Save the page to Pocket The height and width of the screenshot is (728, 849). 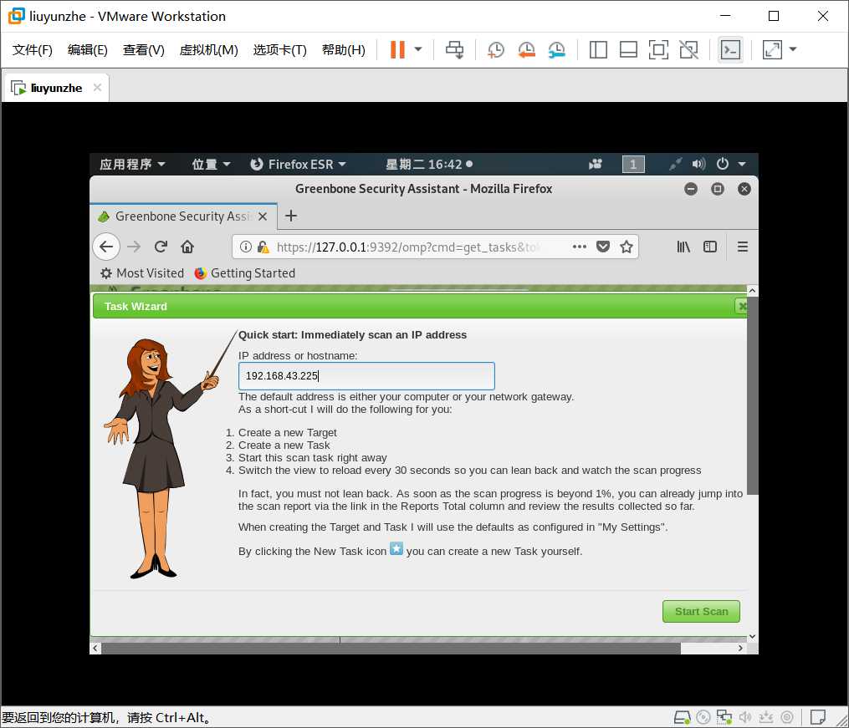(x=602, y=247)
